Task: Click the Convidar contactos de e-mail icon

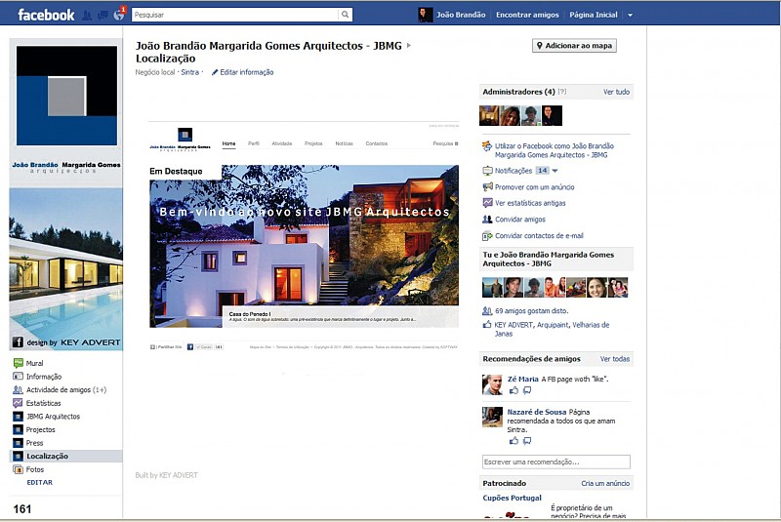Action: [487, 236]
